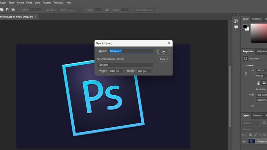Click the Background layer thumbnail

pos(251,141)
